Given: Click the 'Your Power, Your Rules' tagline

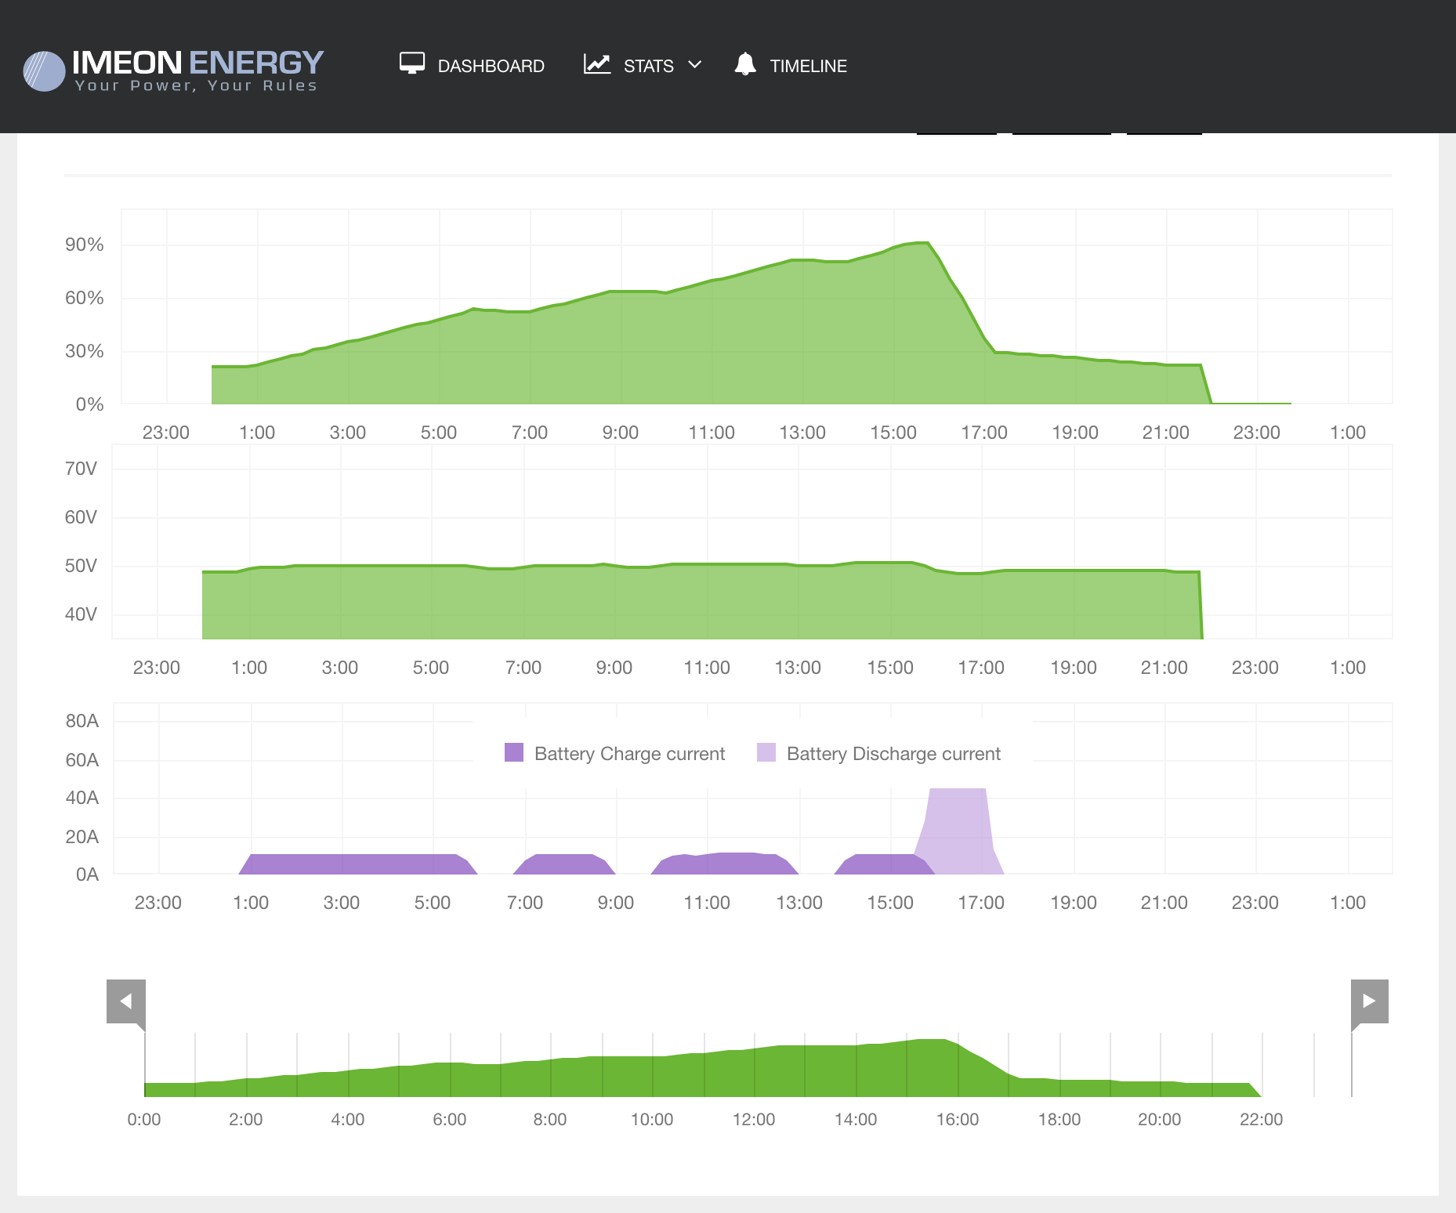Looking at the screenshot, I should [196, 85].
